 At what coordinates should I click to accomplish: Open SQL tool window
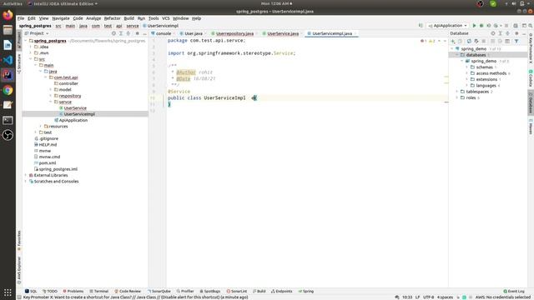pos(31,291)
